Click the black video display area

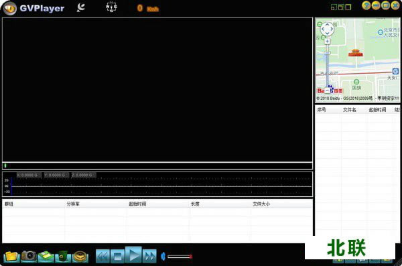[x=157, y=90]
